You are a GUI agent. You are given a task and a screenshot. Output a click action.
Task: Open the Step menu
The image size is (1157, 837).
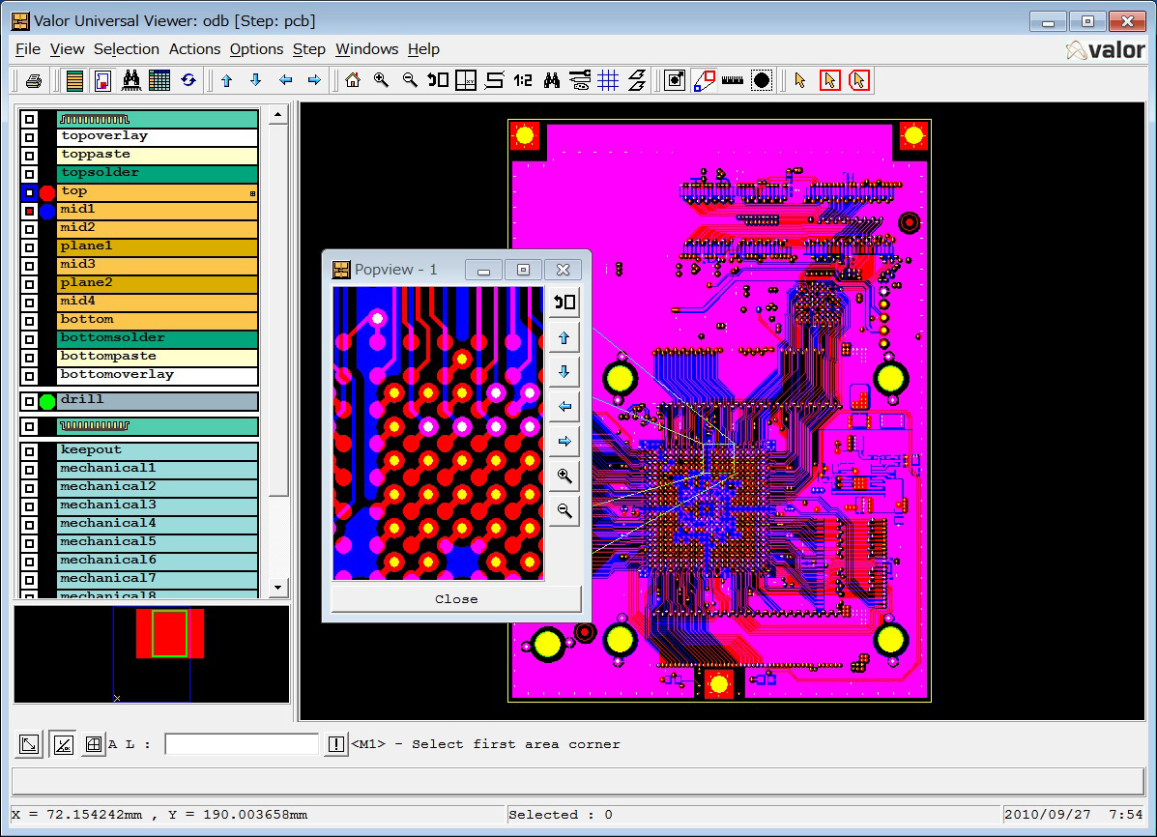point(309,49)
